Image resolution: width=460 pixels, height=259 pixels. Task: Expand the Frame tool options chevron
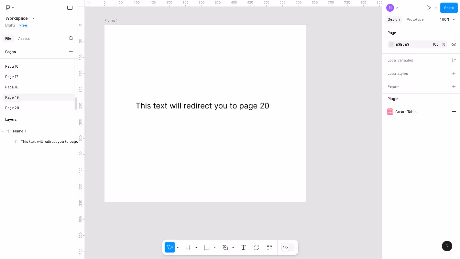196,248
